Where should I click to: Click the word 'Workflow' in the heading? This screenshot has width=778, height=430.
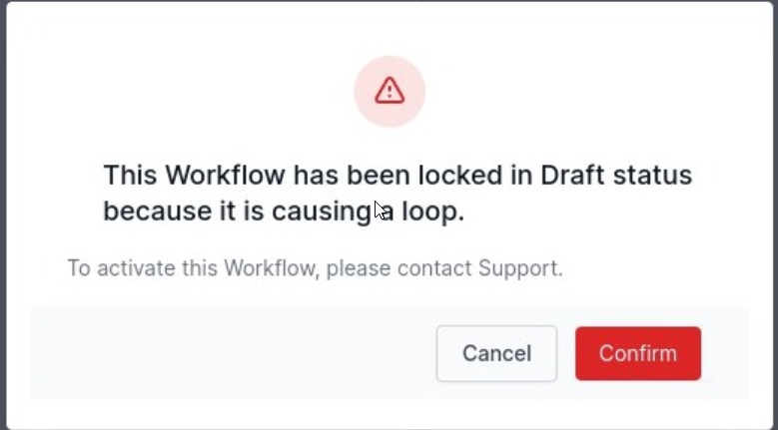point(226,175)
